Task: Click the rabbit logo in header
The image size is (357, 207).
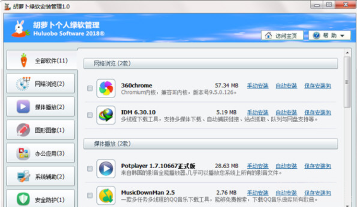Action: (x=20, y=29)
